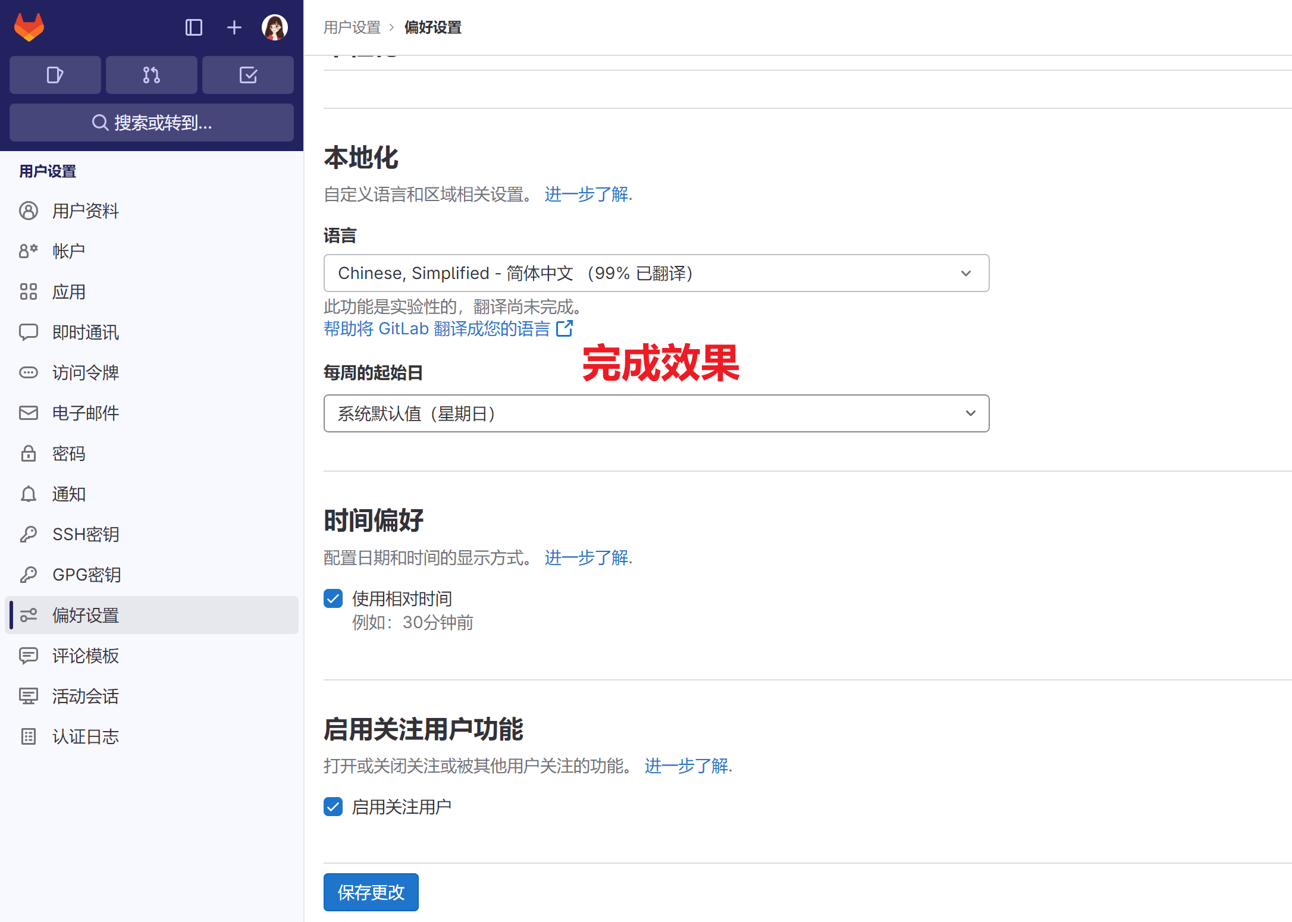Click the profile icon beside 用户资料
Image resolution: width=1292 pixels, height=922 pixels.
point(29,211)
